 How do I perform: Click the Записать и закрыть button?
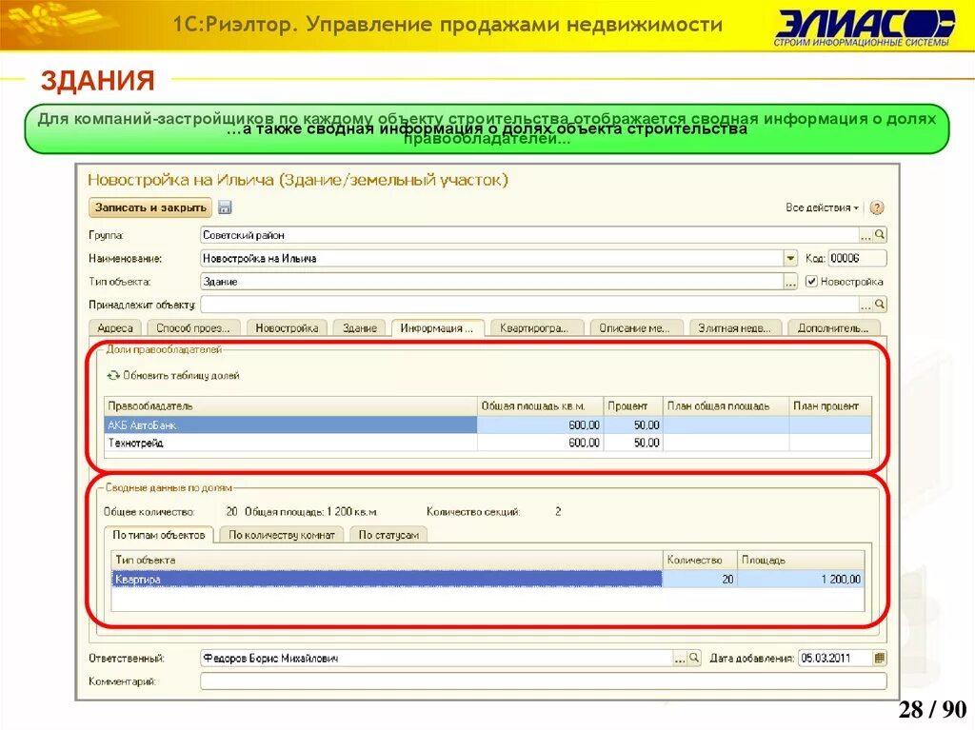pos(150,207)
